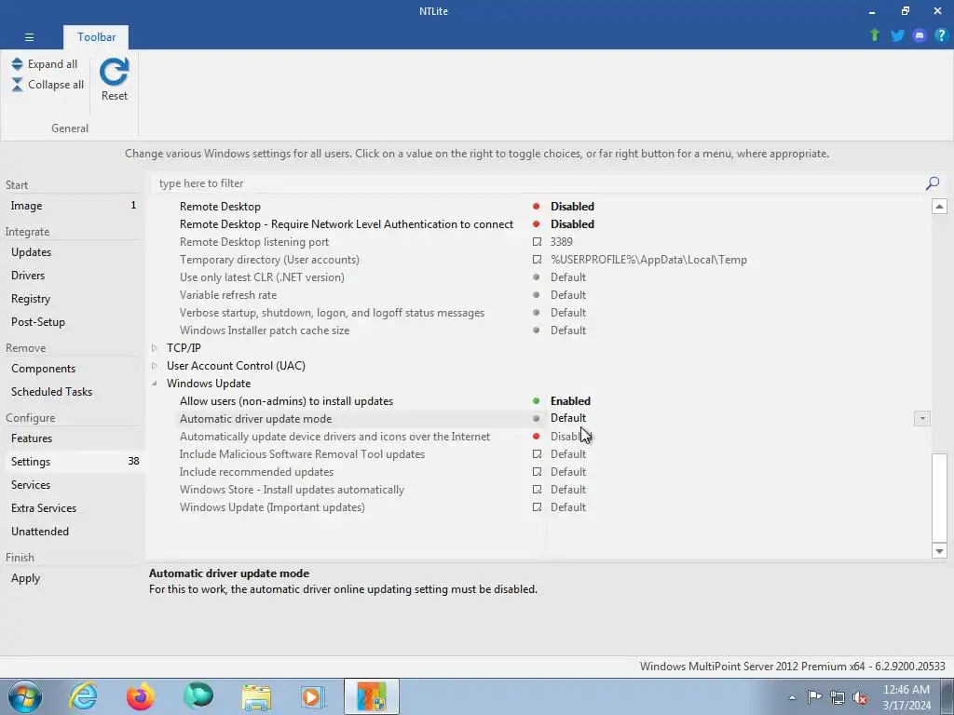Open the Registry page in sidebar

pos(73,299)
